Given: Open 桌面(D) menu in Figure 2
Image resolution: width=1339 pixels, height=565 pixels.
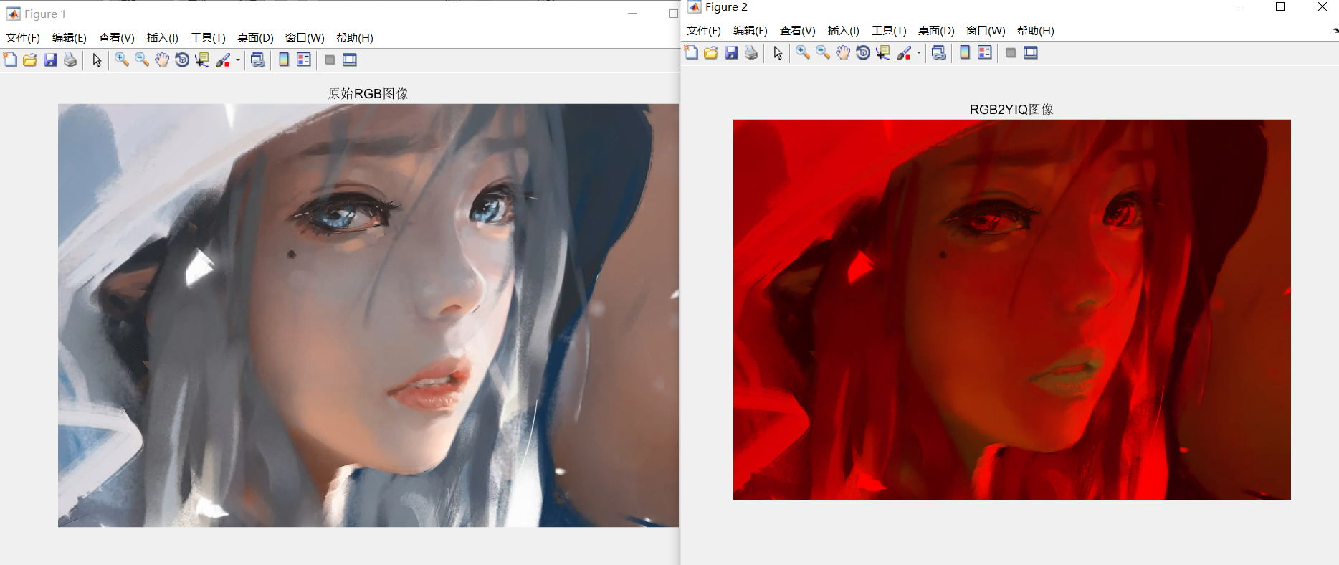Looking at the screenshot, I should coord(936,31).
